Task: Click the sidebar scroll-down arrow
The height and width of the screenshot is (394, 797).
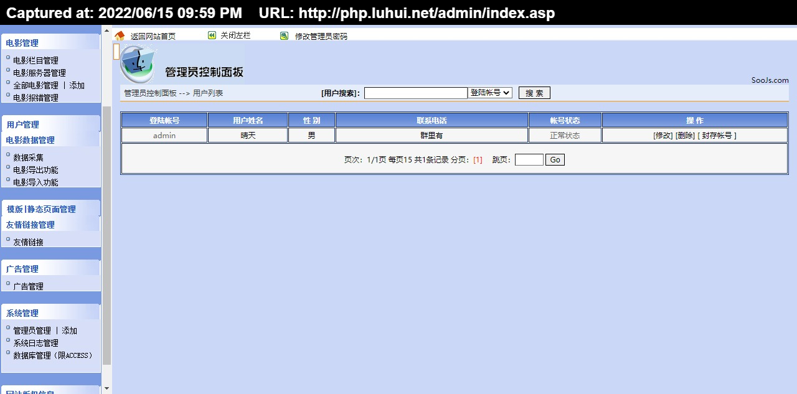Action: pyautogui.click(x=106, y=388)
